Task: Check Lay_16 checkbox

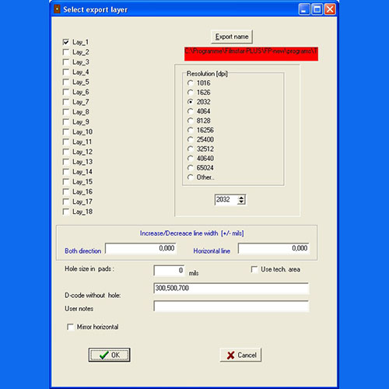Action: coord(66,191)
